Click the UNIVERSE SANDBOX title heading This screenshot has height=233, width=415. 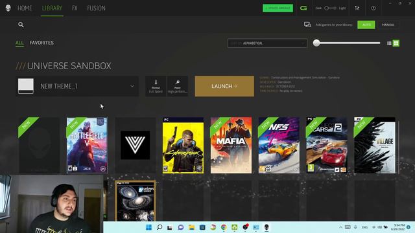(x=69, y=66)
